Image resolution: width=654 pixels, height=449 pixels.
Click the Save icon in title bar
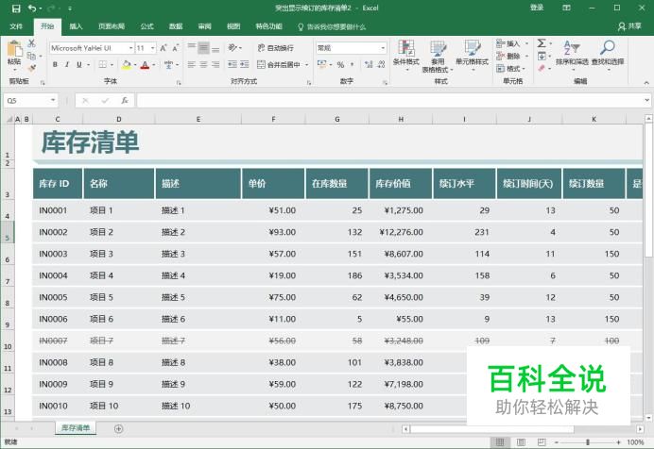(16, 8)
